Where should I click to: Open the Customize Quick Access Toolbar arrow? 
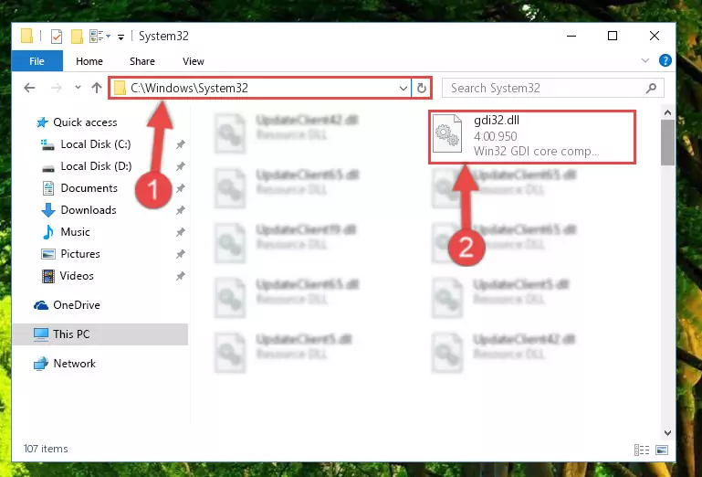click(x=120, y=37)
